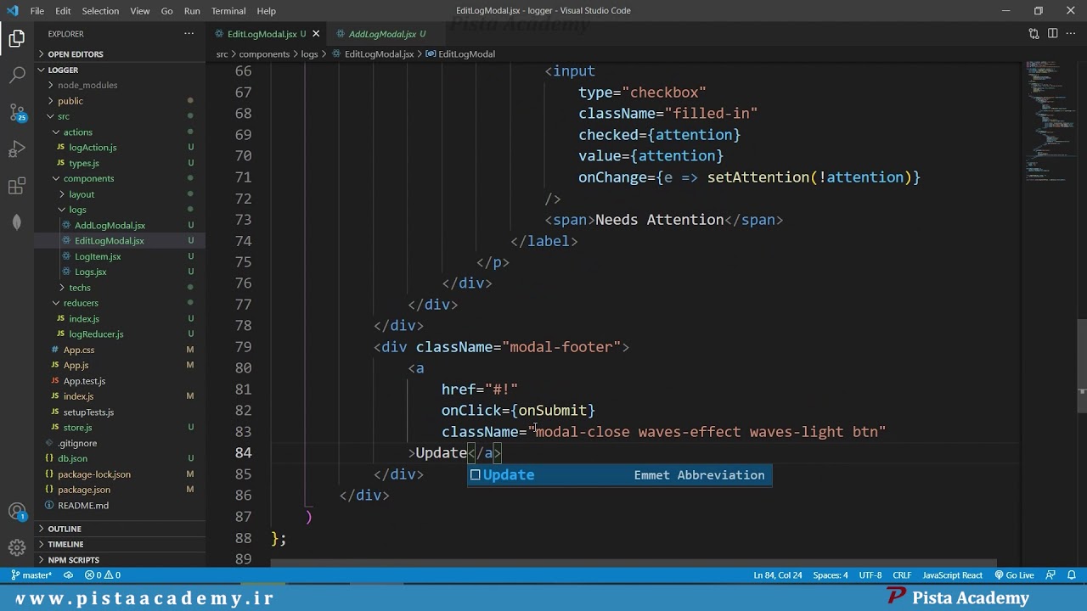The image size is (1087, 611).
Task: Open Explorer's more actions ellipsis
Action: 189,34
